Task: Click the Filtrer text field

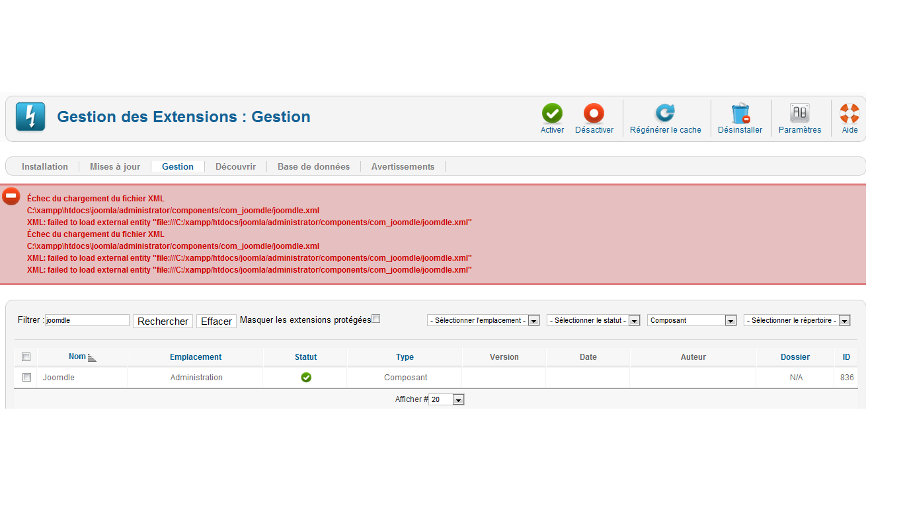Action: tap(87, 320)
